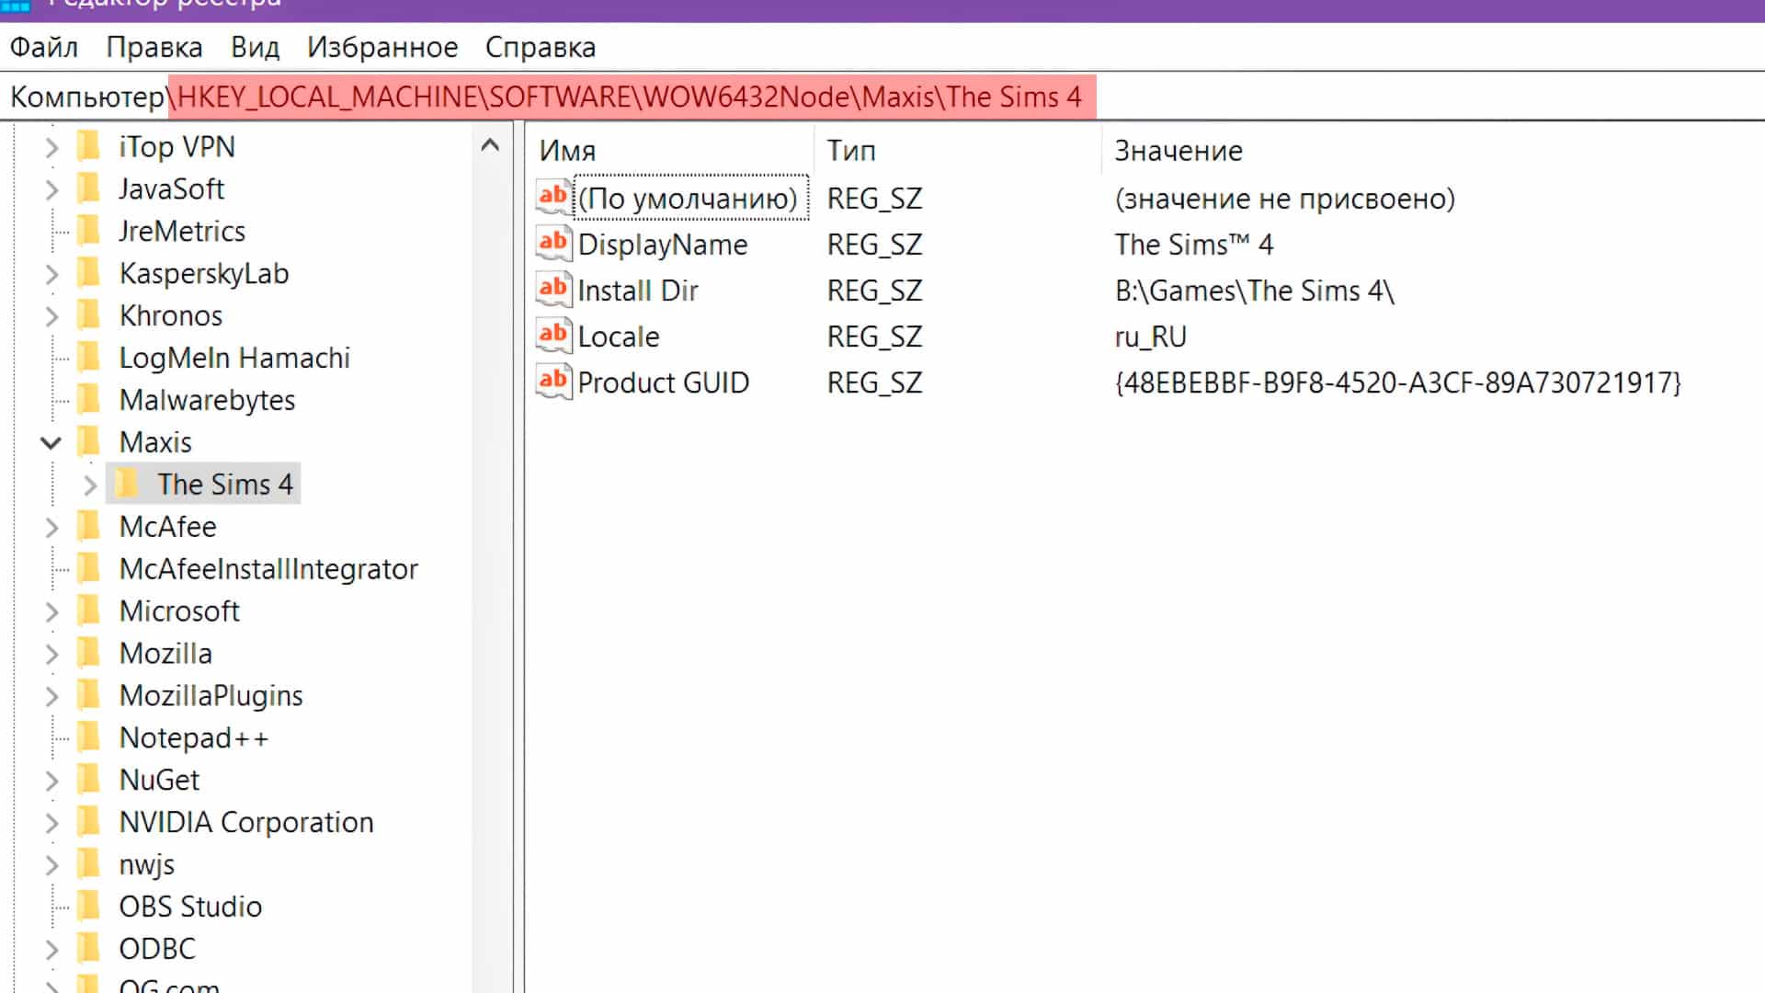Select the McAfee folder icon
Image resolution: width=1765 pixels, height=993 pixels.
tap(89, 526)
